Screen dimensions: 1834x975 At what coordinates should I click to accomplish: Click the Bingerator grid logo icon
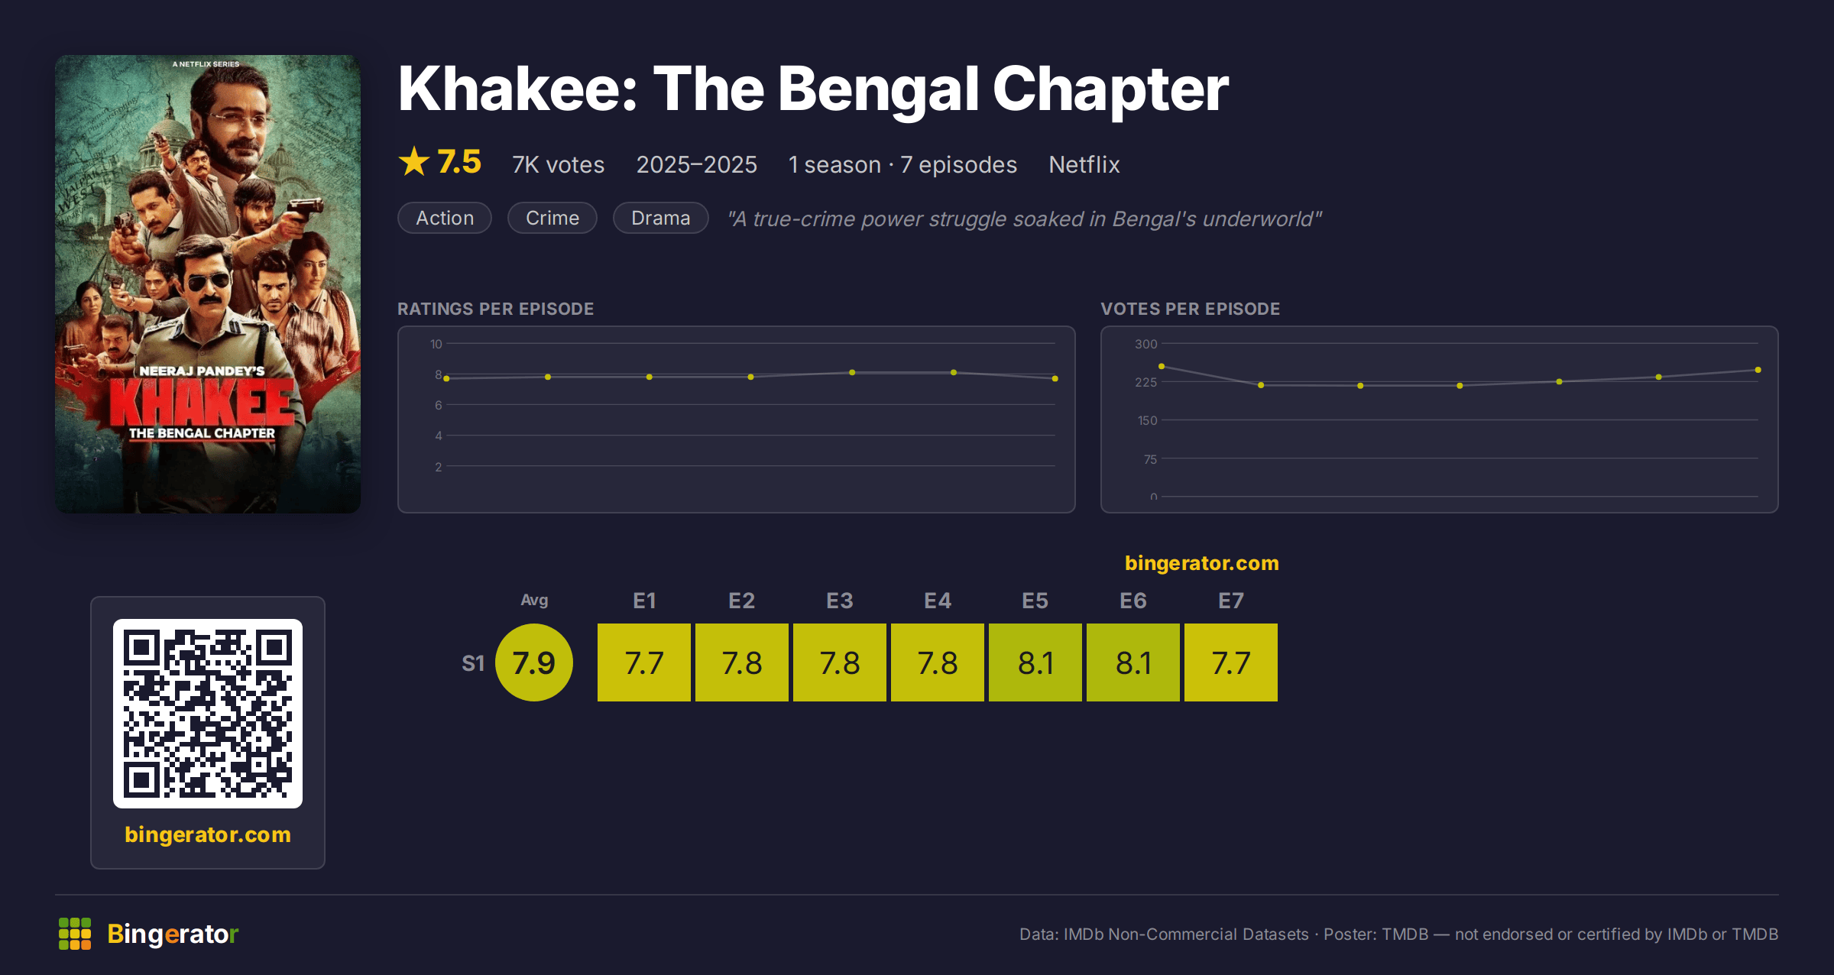[x=75, y=934]
